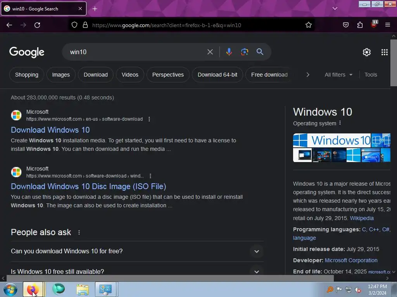Open a new tab with plus
The width and height of the screenshot is (397, 297).
click(95, 9)
